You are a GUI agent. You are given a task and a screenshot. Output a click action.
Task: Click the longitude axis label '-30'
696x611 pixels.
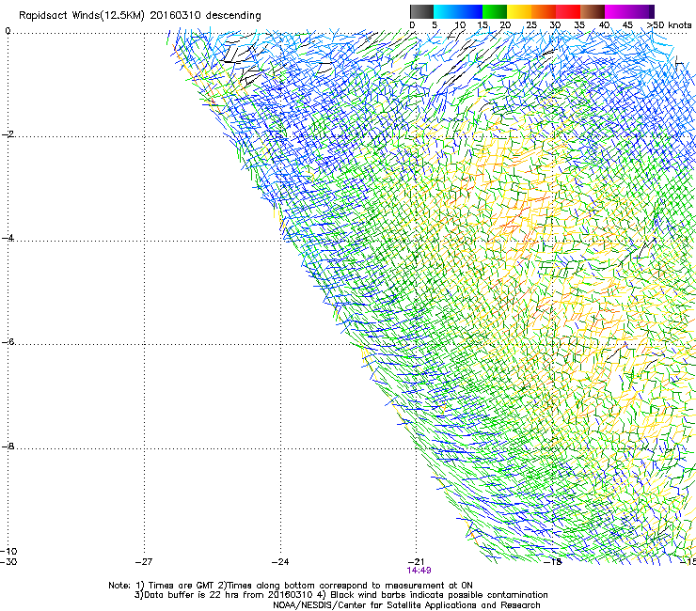click(8, 561)
